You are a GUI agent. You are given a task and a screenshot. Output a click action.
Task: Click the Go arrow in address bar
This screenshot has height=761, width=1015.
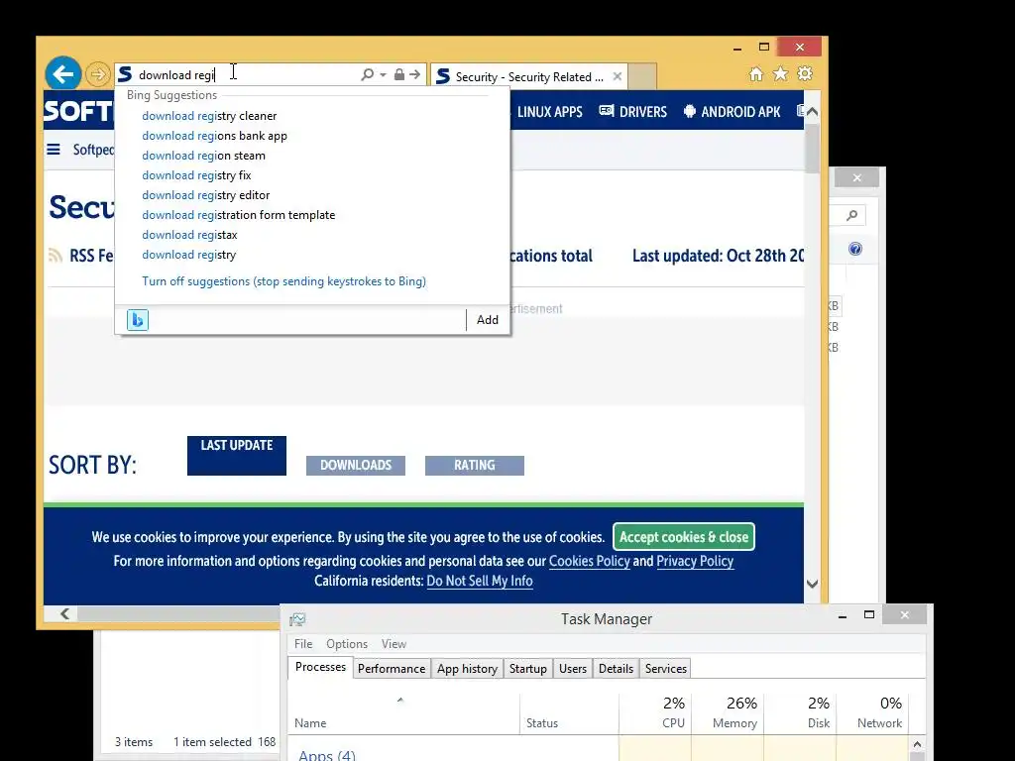pos(415,74)
